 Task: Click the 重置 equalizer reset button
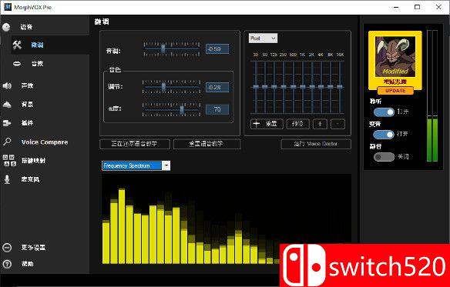coord(267,124)
